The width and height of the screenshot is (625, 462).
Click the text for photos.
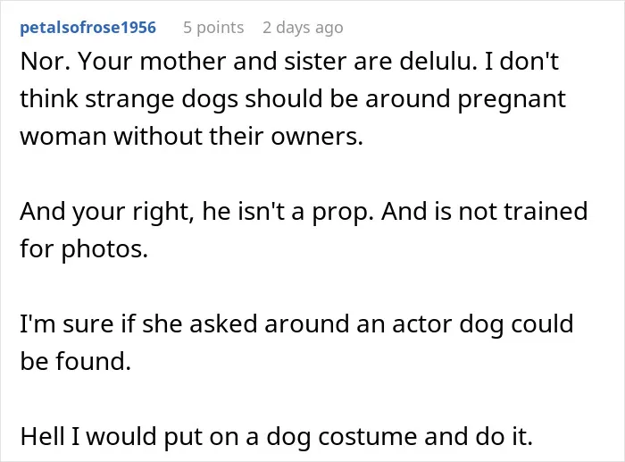[84, 249]
